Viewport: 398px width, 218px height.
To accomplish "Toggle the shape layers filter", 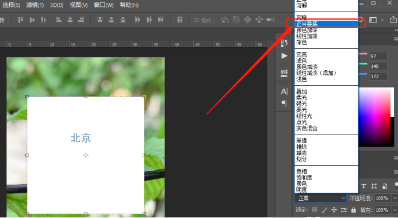I will pyautogui.click(x=374, y=186).
